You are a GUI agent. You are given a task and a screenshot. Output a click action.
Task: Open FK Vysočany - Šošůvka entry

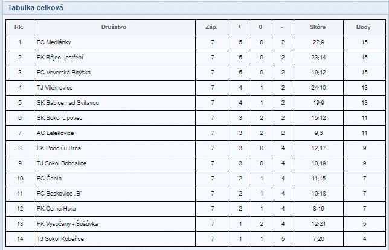click(67, 223)
